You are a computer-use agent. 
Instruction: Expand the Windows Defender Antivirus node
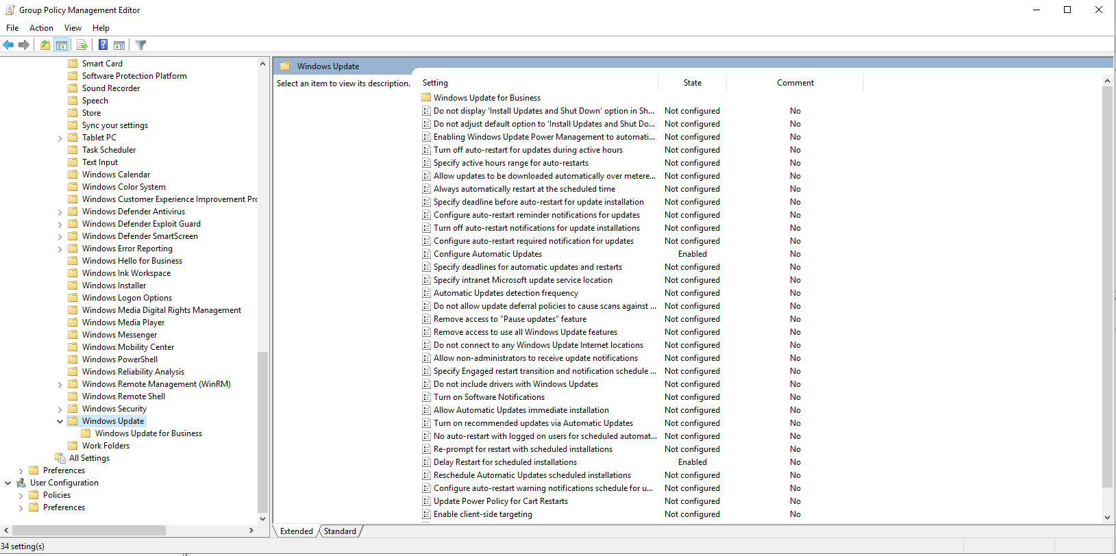[x=60, y=212]
